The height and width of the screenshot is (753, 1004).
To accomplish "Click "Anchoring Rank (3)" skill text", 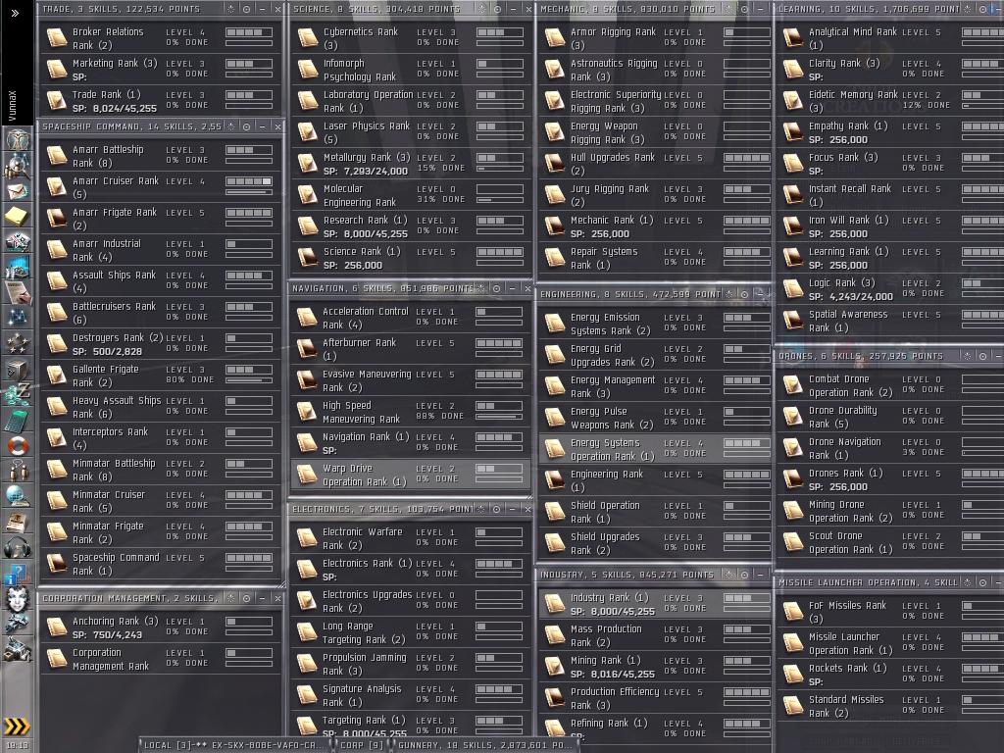I will [x=116, y=621].
